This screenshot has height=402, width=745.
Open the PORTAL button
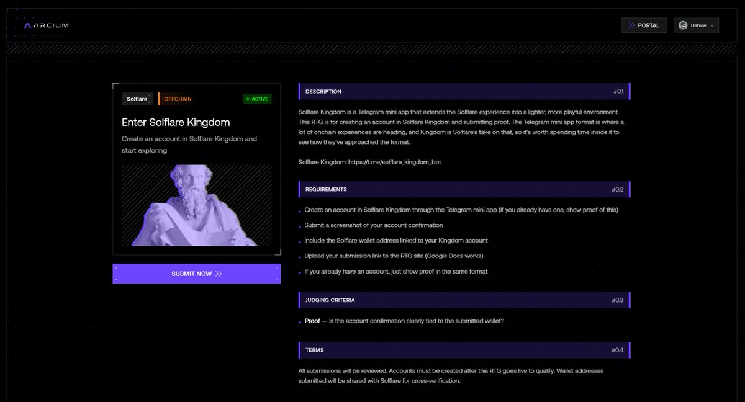click(x=644, y=25)
